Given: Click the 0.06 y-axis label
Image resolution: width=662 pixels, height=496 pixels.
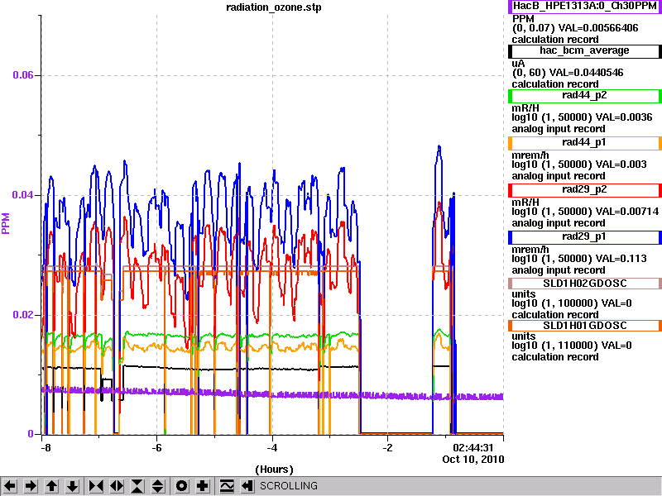Looking at the screenshot, I should click(23, 75).
